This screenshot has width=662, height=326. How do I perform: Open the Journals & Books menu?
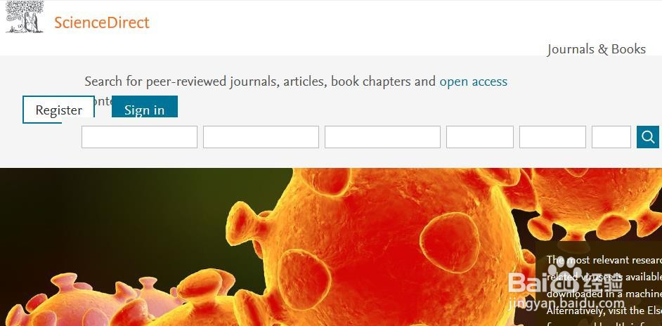pyautogui.click(x=596, y=49)
